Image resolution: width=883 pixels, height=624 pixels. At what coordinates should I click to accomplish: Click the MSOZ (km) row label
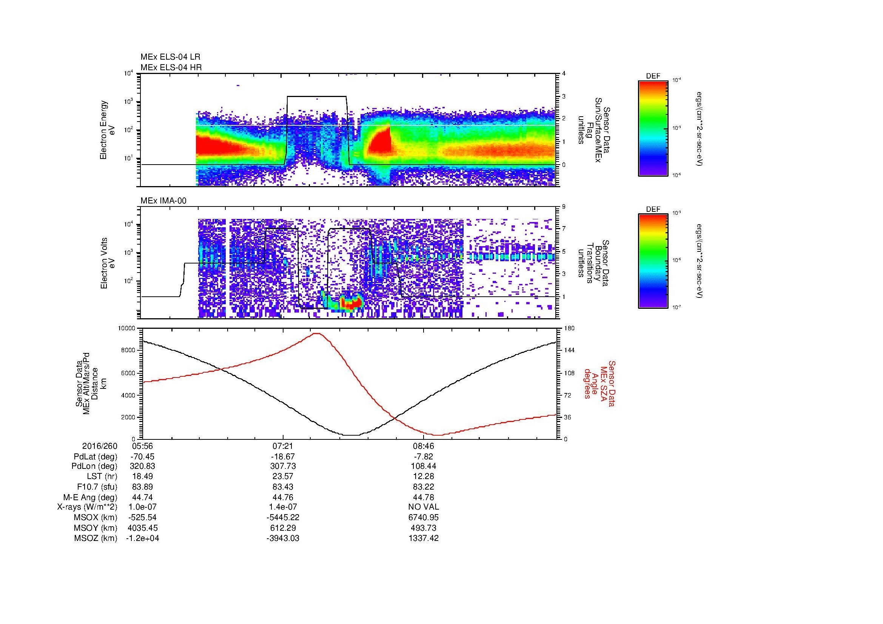(96, 538)
